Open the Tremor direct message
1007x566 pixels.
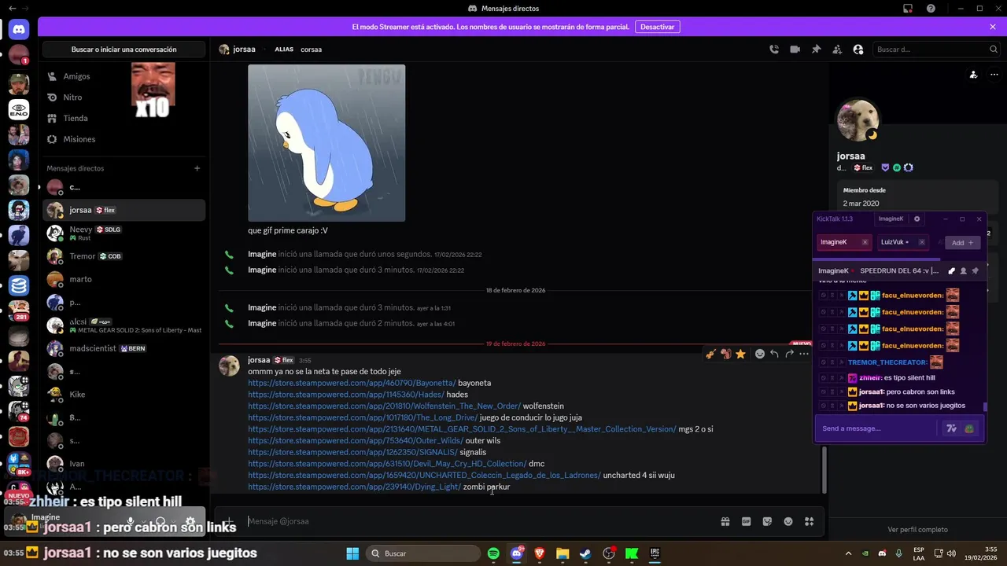pyautogui.click(x=124, y=256)
